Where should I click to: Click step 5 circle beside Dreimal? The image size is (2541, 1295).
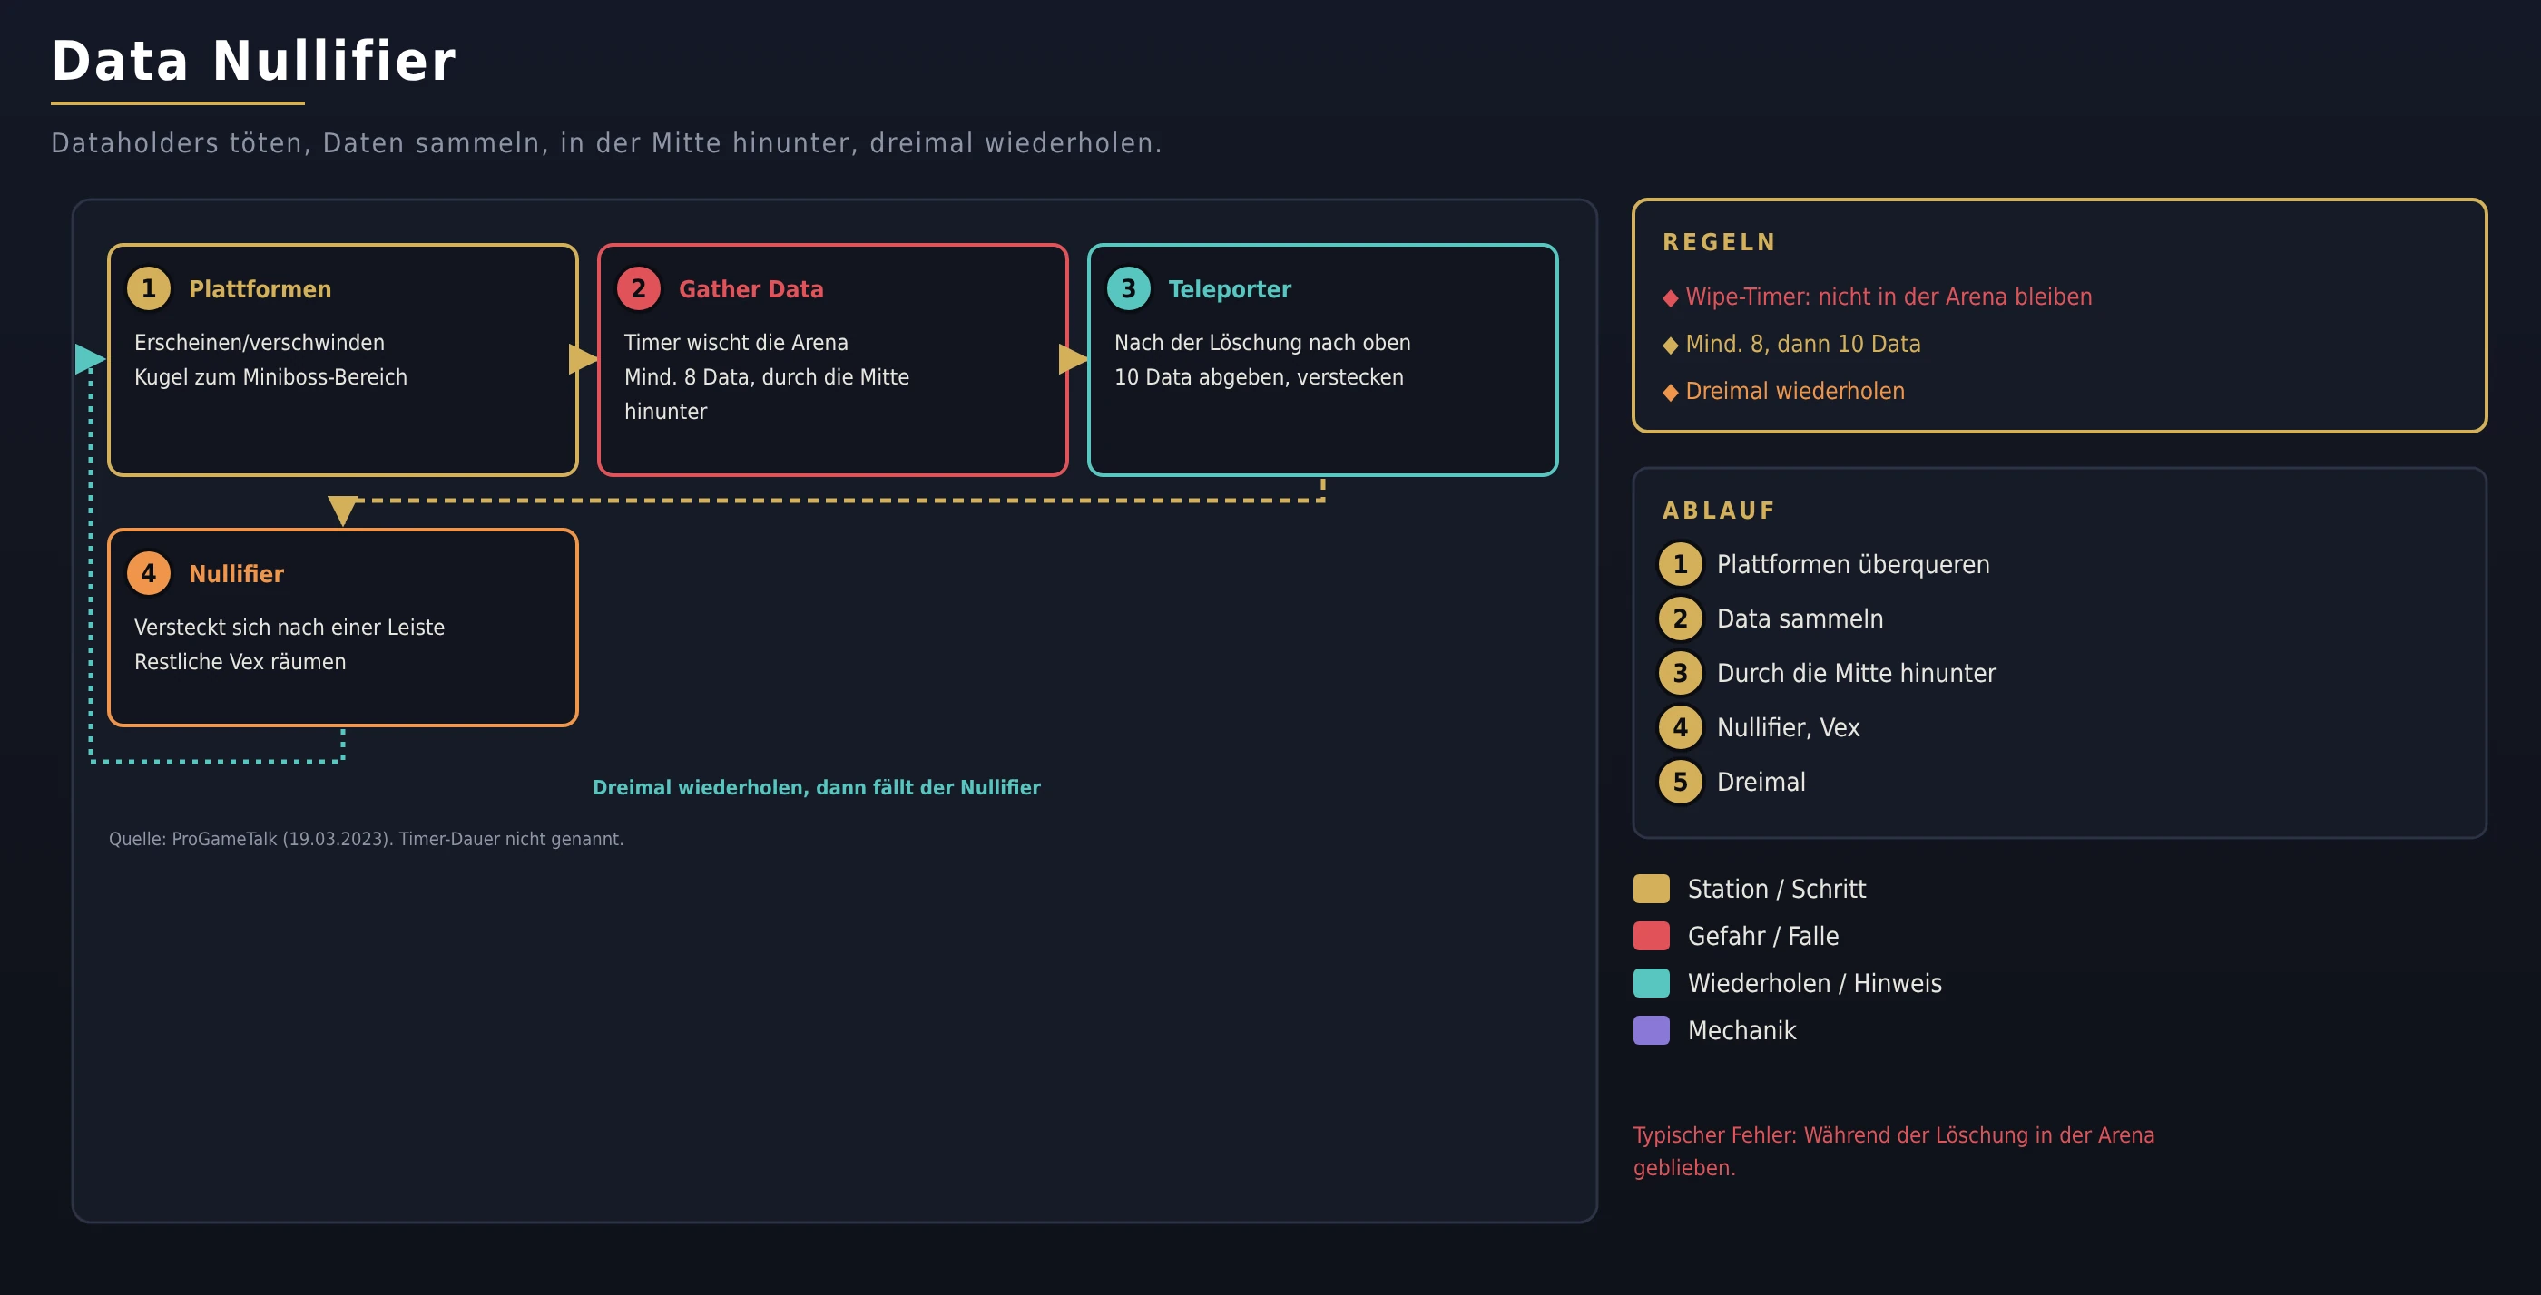tap(1680, 782)
